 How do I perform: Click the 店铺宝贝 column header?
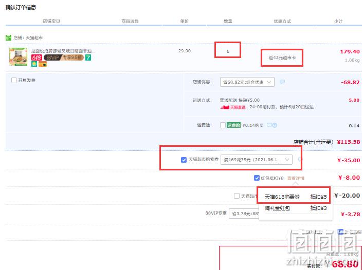pyautogui.click(x=51, y=21)
